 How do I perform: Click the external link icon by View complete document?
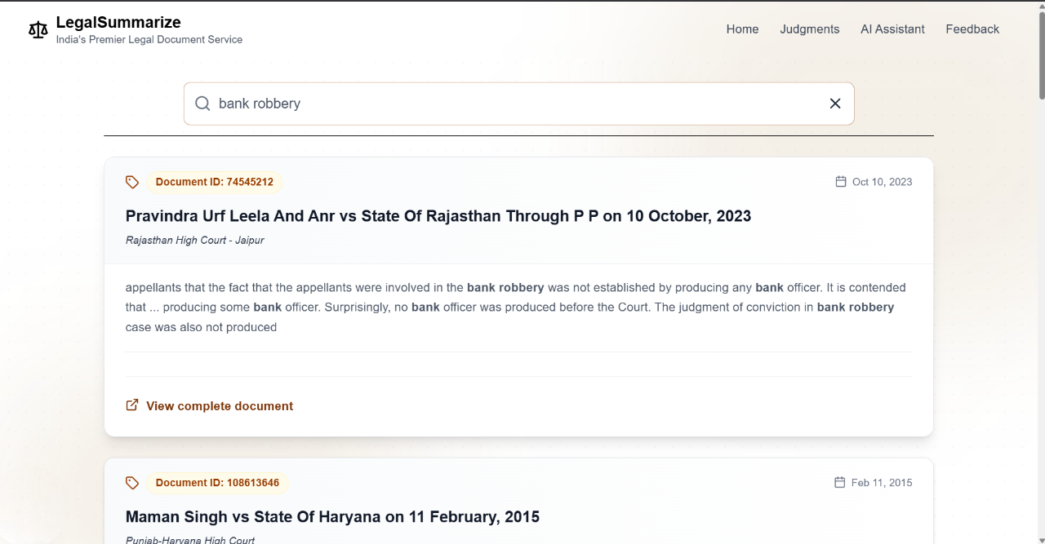132,405
